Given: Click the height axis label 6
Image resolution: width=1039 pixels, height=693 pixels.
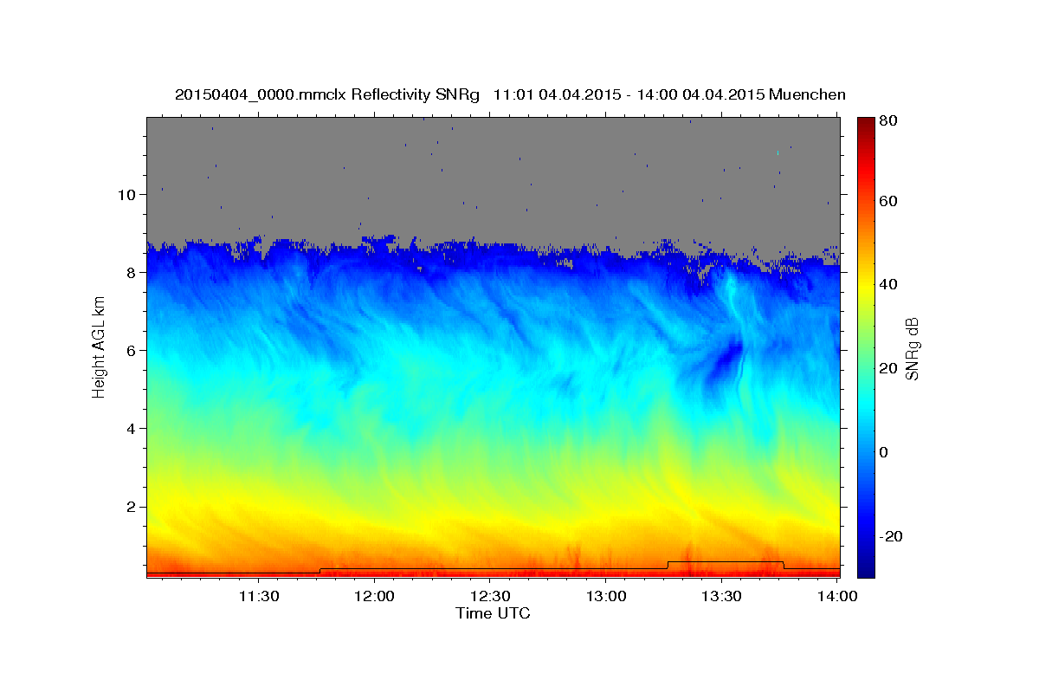Looking at the screenshot, I should tap(131, 350).
